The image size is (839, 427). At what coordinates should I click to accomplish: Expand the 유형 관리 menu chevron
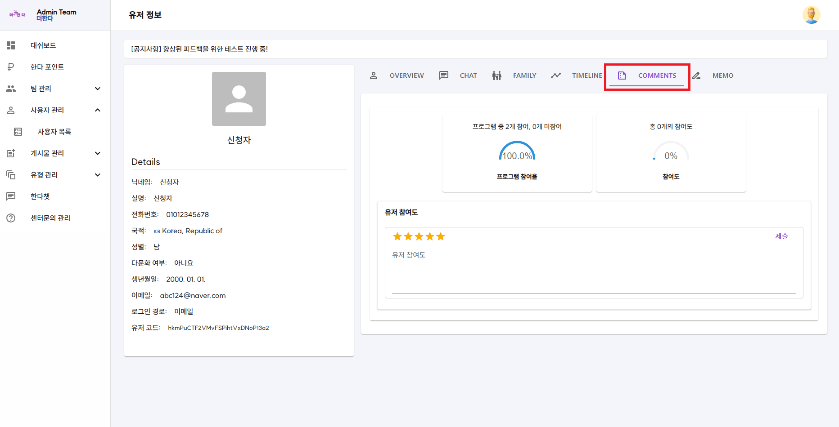click(98, 175)
